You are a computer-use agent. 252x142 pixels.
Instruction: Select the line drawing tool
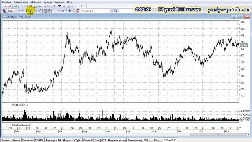click(55, 11)
